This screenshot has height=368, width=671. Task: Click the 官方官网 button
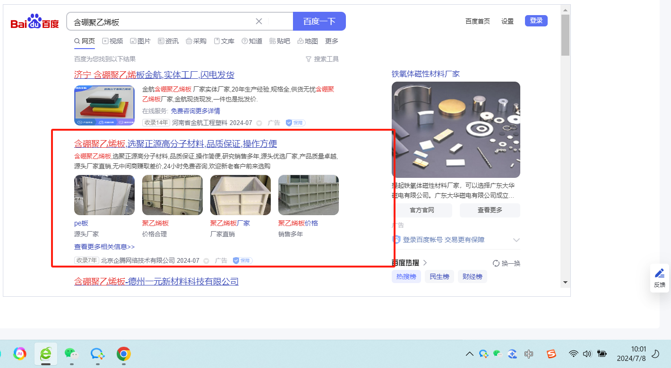[x=422, y=210]
